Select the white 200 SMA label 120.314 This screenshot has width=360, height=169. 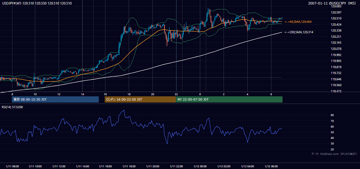(x=299, y=32)
